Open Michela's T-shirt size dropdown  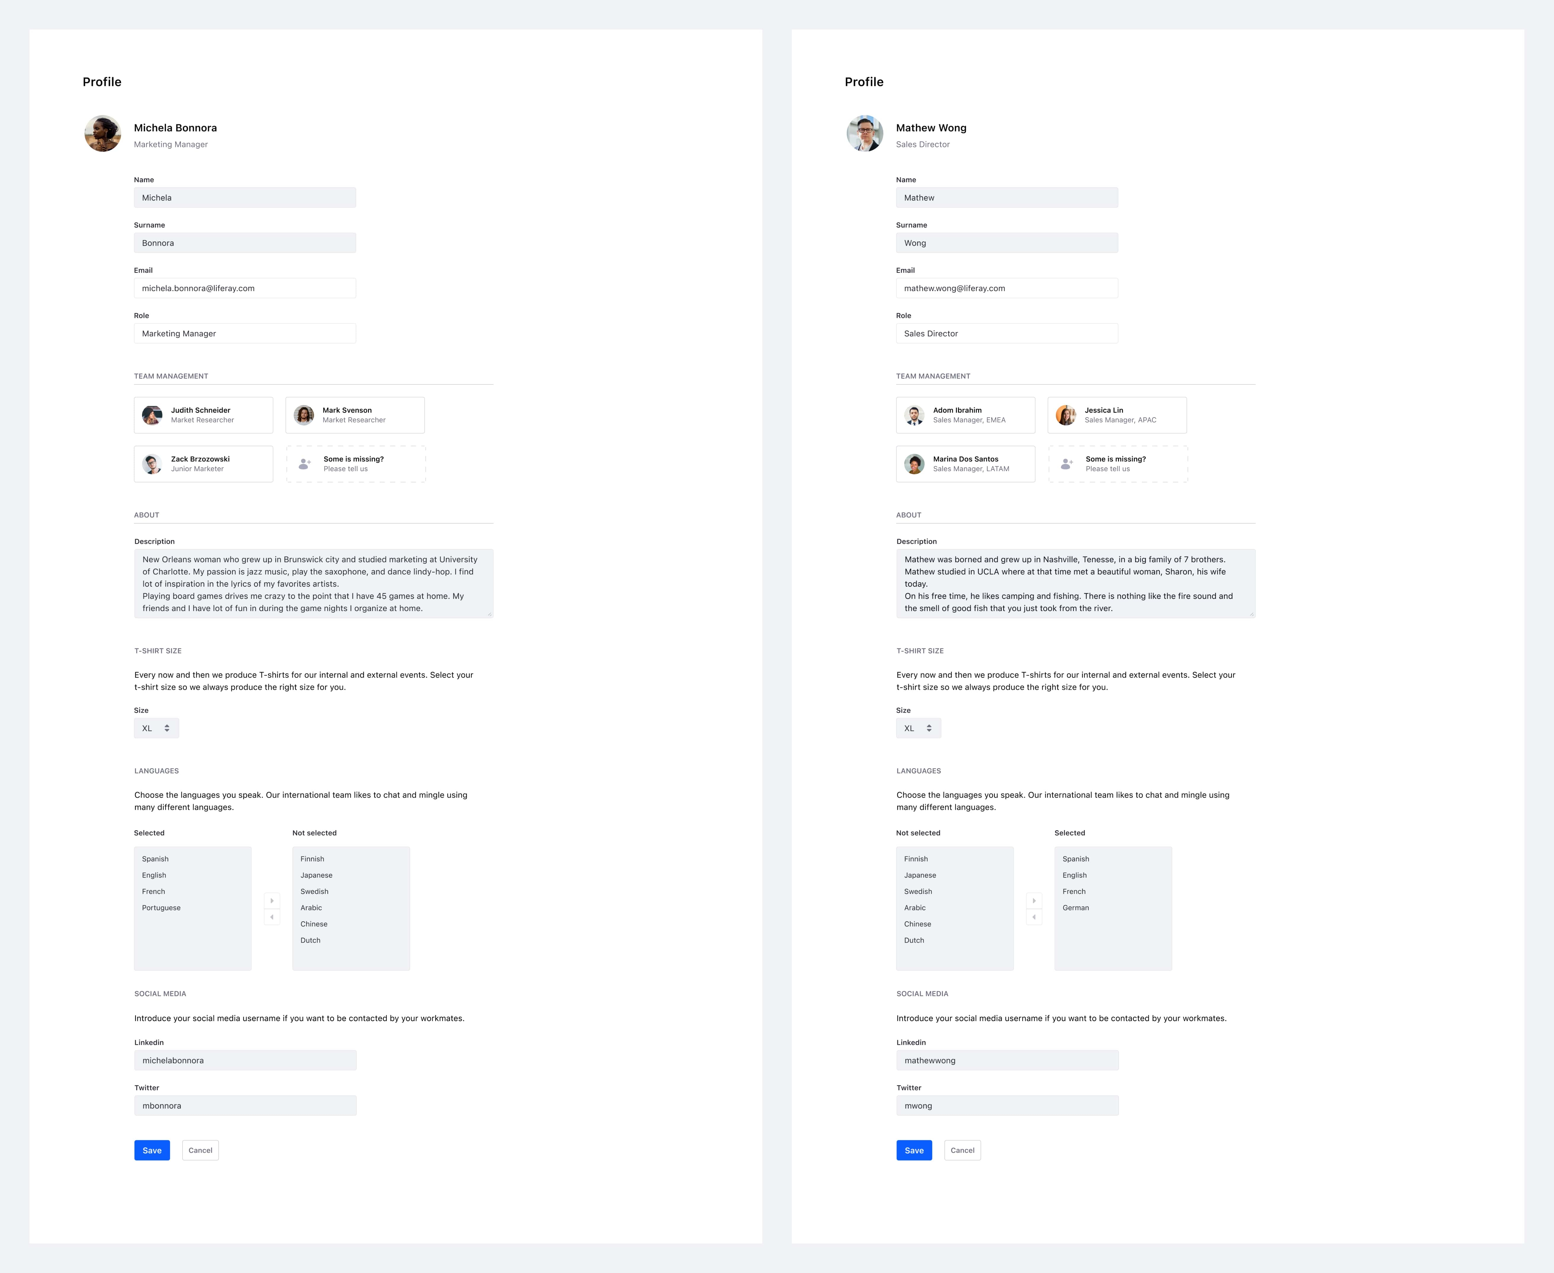coord(156,728)
